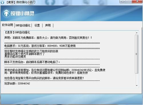
Task: Switch to the 软件说明 tab
Action: pyautogui.click(x=8, y=25)
